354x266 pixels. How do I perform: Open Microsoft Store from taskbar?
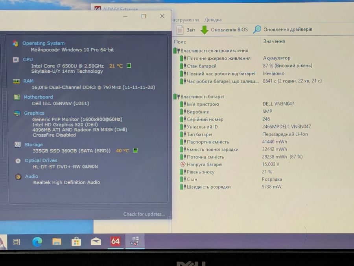[x=76, y=242]
